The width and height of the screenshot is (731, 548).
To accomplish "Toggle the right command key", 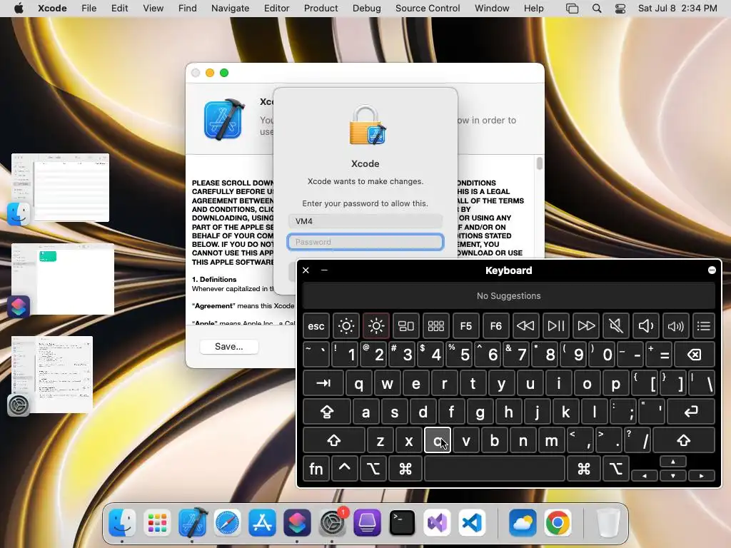I will [584, 468].
